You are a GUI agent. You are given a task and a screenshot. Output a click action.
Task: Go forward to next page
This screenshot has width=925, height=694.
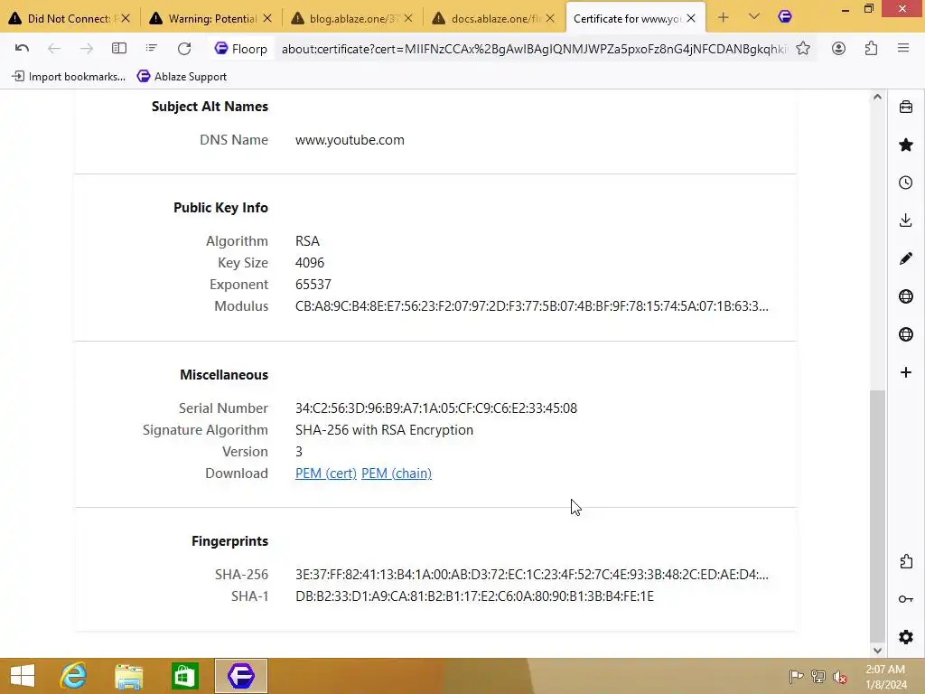[x=86, y=49]
